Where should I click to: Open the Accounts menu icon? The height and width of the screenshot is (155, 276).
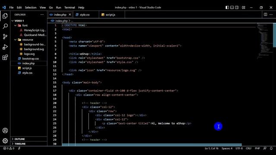[5, 130]
